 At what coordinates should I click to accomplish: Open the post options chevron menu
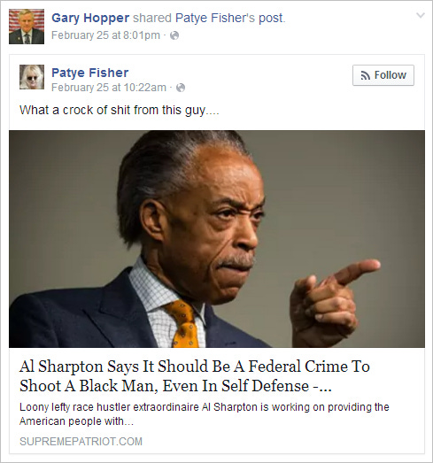[421, 15]
